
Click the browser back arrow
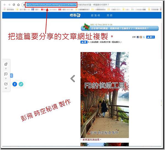5,5
